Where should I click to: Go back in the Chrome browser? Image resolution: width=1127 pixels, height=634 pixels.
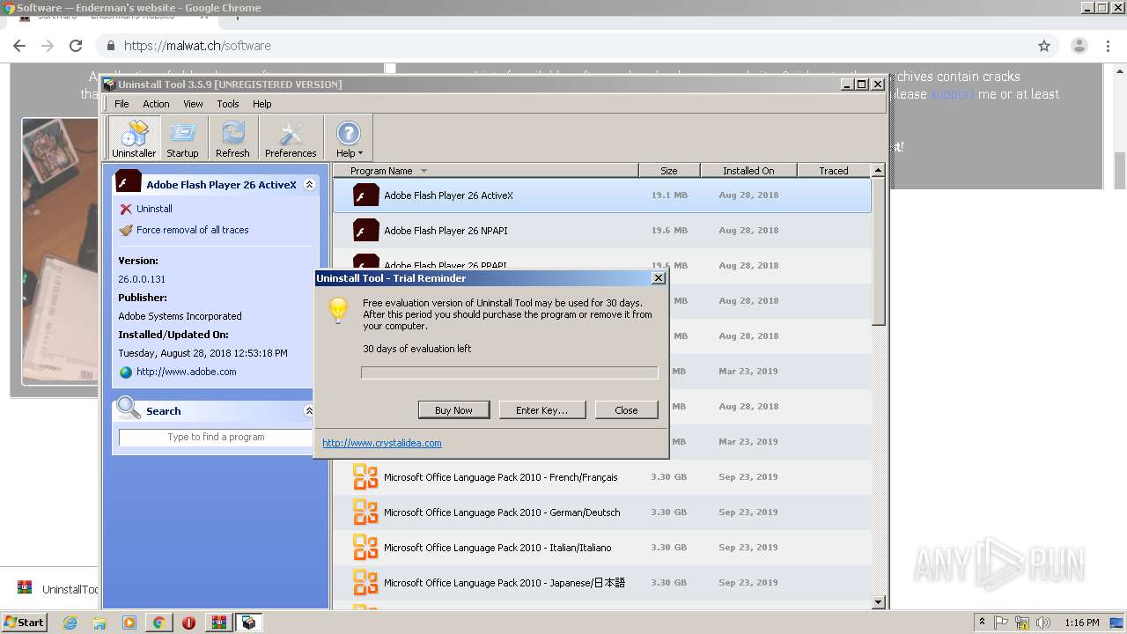[19, 46]
